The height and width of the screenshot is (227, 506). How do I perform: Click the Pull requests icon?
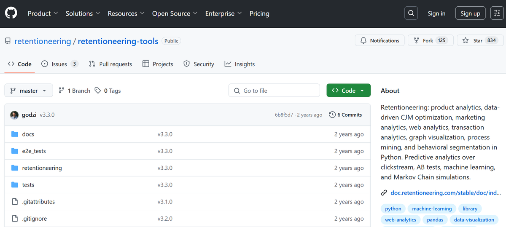pos(92,64)
